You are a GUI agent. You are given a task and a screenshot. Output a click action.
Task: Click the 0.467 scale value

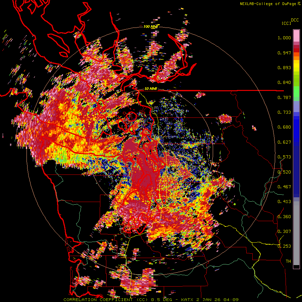click(284, 187)
